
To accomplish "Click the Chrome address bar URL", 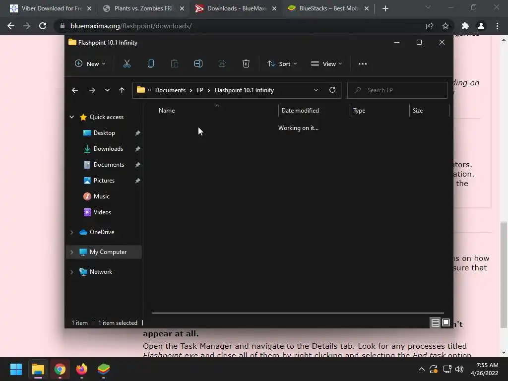I will coord(131,26).
